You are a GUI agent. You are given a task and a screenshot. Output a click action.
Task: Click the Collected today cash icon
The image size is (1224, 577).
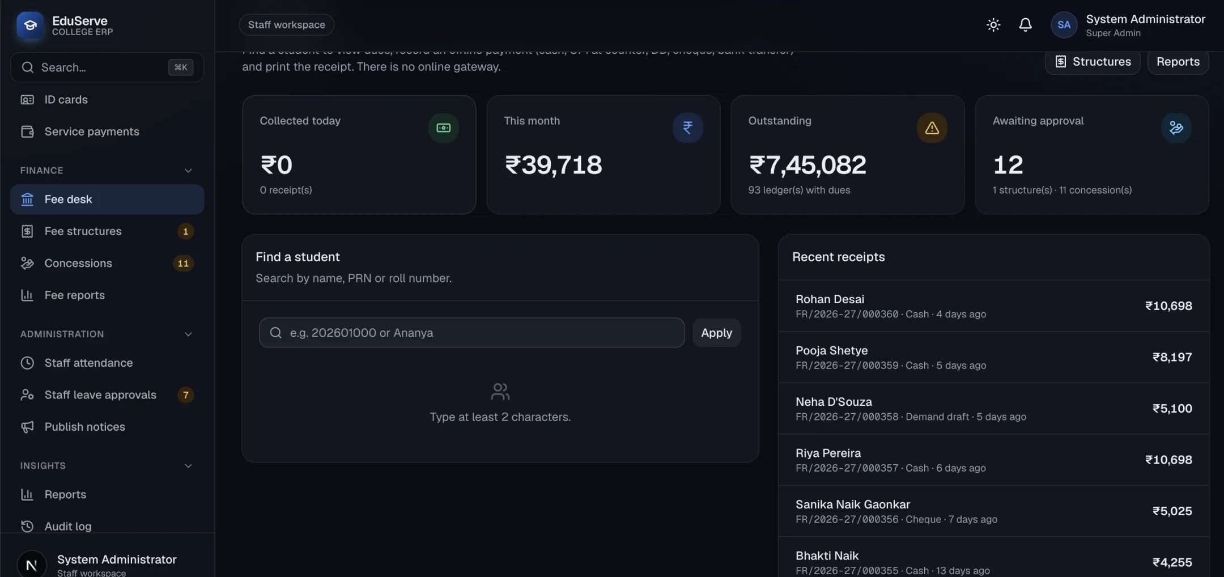click(443, 128)
